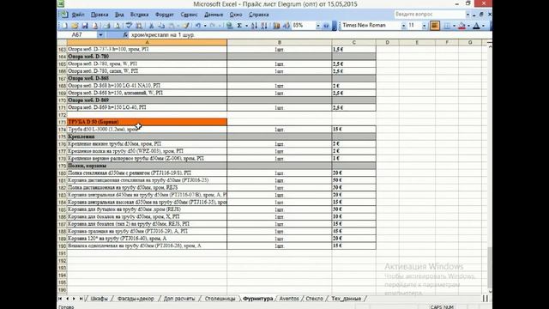The image size is (549, 309).
Task: Select row 173 header
Action: pyautogui.click(x=62, y=122)
